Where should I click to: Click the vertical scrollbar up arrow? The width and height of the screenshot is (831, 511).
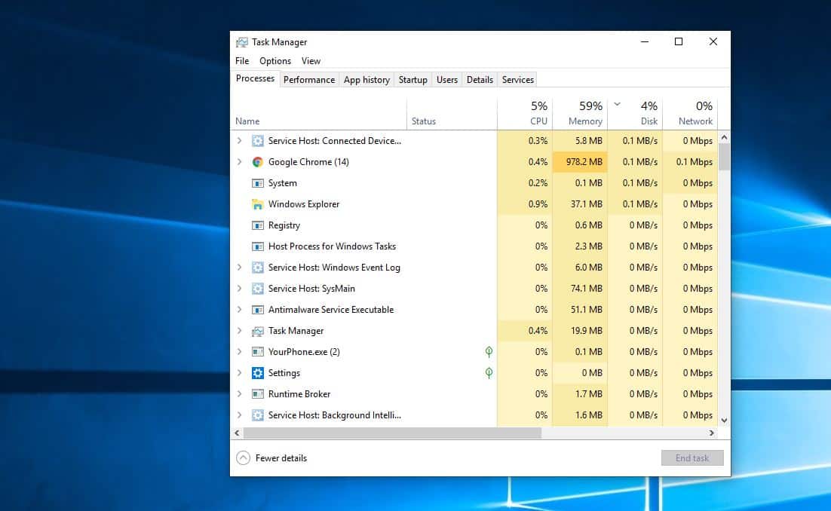[724, 138]
